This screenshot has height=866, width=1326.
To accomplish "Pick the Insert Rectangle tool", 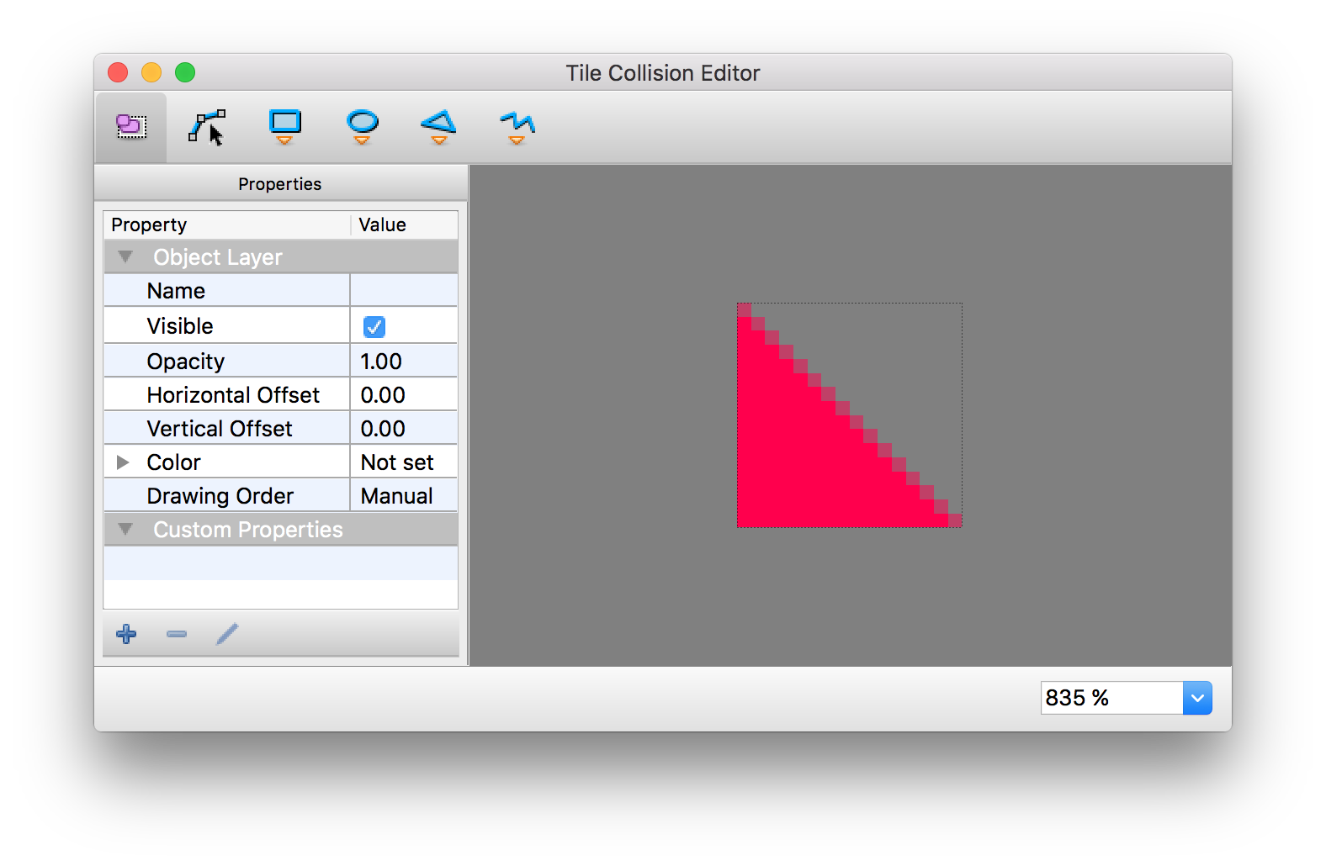I will [x=284, y=127].
